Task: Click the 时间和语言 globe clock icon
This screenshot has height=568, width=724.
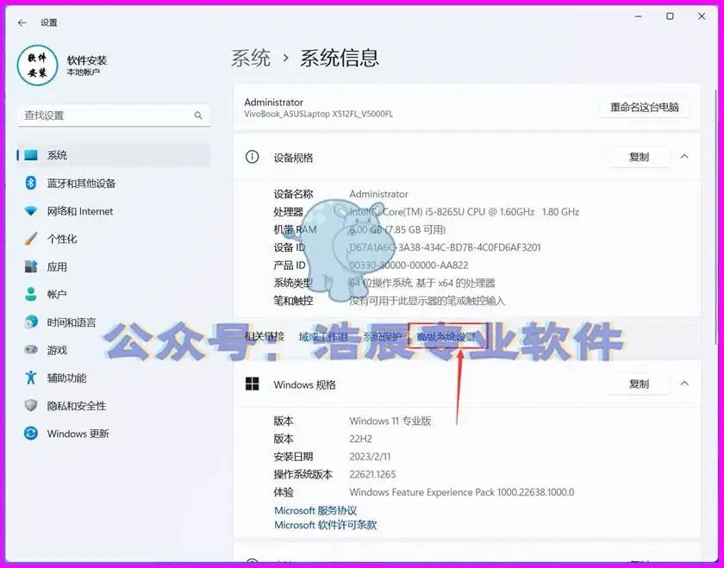Action: pyautogui.click(x=31, y=321)
